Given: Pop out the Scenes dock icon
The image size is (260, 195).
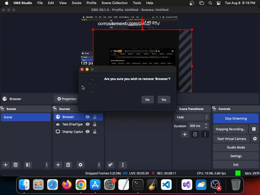Looking at the screenshot, I should coord(2,109).
